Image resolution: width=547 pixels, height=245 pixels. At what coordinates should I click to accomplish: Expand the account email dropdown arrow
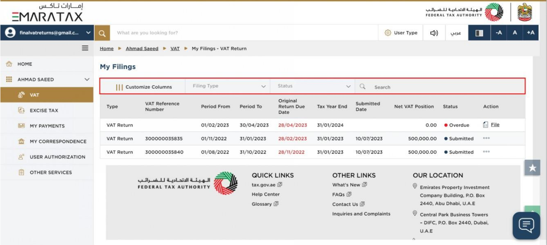(88, 33)
